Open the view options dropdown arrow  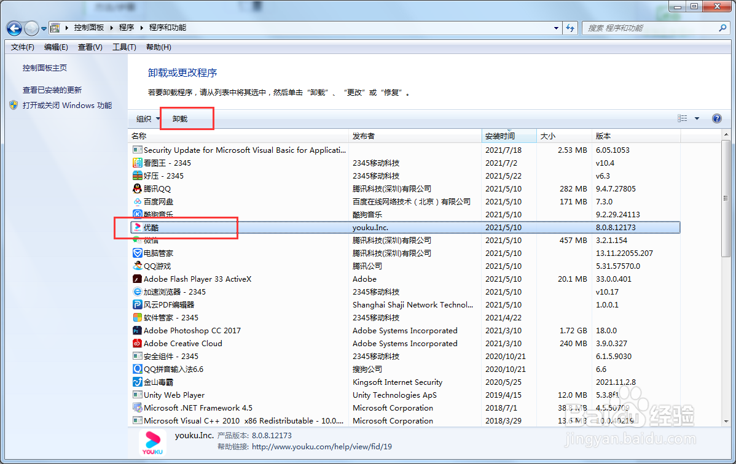[697, 118]
